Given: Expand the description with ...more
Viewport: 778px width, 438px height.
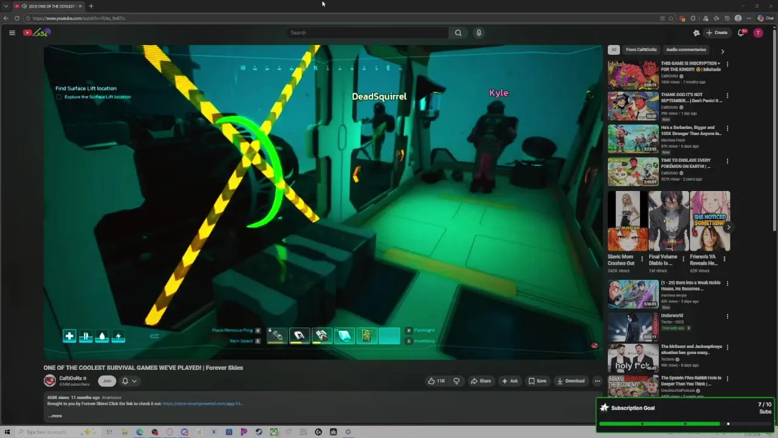Looking at the screenshot, I should click(x=55, y=416).
